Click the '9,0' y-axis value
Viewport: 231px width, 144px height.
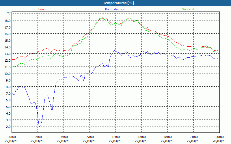click(x=8, y=80)
